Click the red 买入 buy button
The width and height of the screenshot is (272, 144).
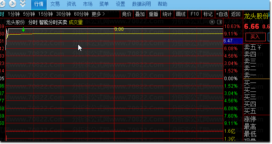tap(255, 37)
